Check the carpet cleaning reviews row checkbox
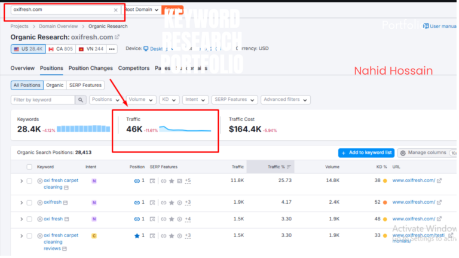 pos(29,236)
